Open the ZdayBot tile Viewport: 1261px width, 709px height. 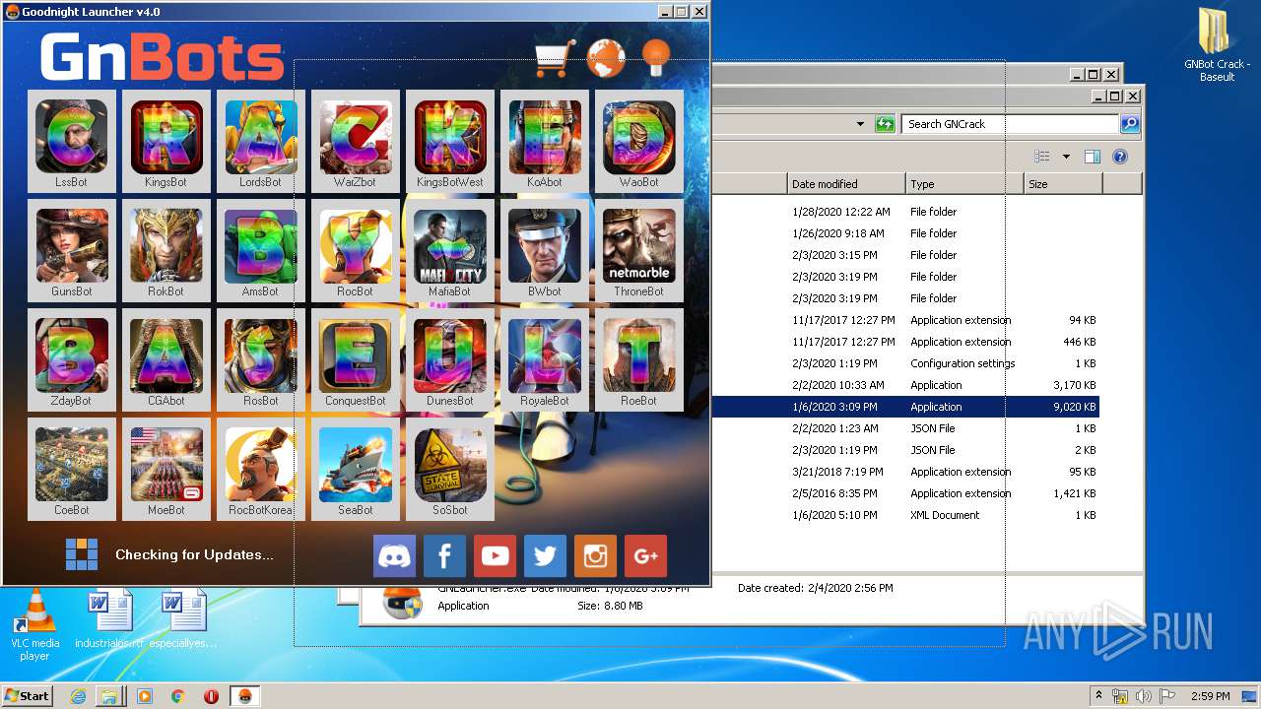72,359
